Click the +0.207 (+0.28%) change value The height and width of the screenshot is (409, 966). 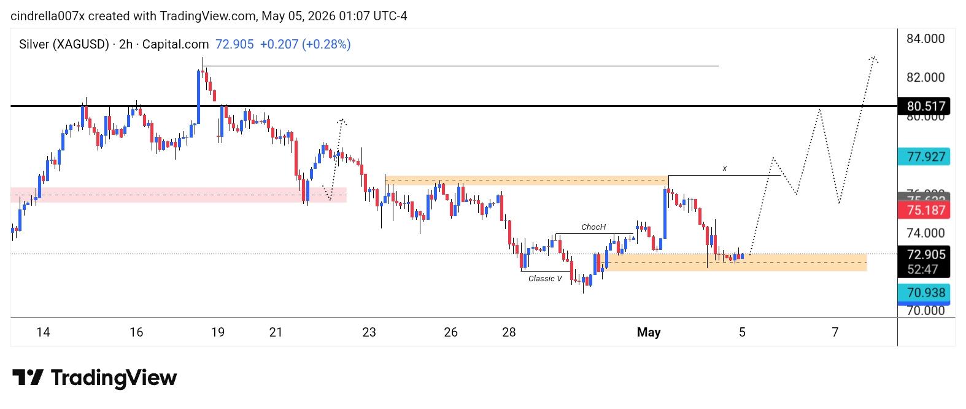tap(305, 44)
